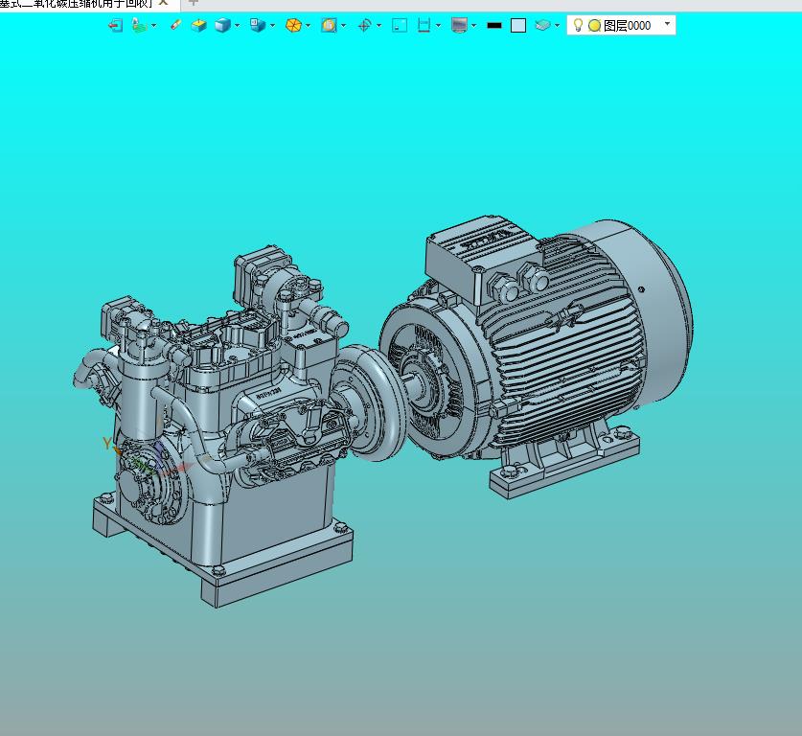Viewport: 802px width, 736px height.
Task: Expand the shaded cube display mode arrow
Action: point(237,26)
